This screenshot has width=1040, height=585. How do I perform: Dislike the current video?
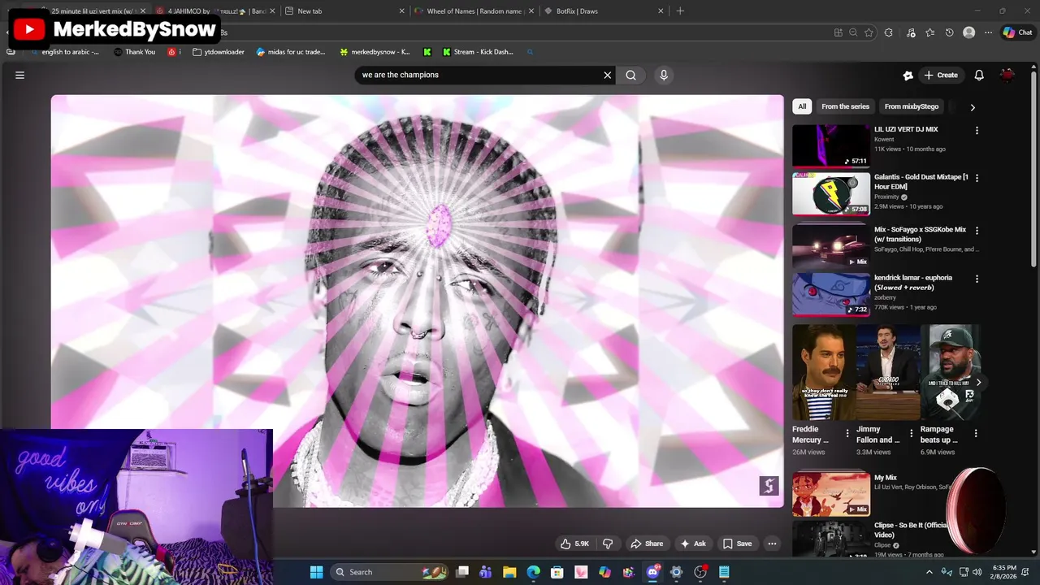click(608, 544)
